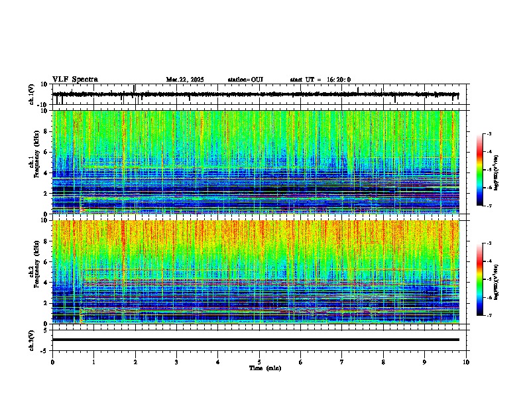Viewport: 525px width, 406px height.
Task: Click time-axis tick label "1" at bottom
Action: coord(93,362)
